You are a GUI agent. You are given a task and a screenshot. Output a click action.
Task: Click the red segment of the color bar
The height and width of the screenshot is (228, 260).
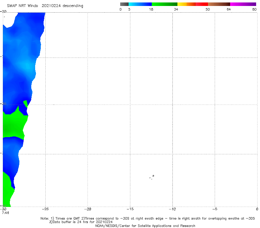click(202, 4)
